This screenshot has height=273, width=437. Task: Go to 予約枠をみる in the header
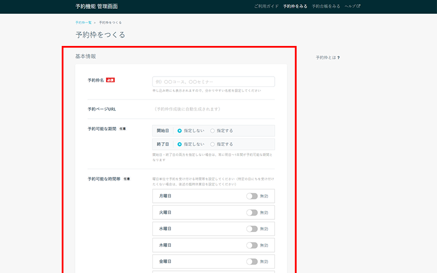click(295, 7)
